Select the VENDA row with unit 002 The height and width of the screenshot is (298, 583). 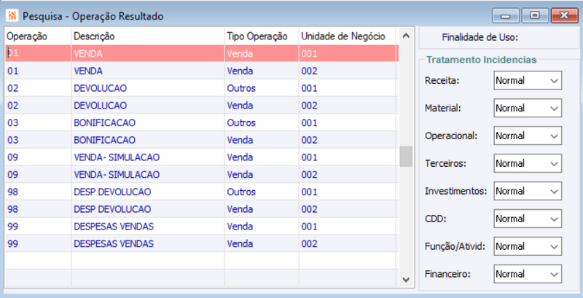pyautogui.click(x=202, y=71)
